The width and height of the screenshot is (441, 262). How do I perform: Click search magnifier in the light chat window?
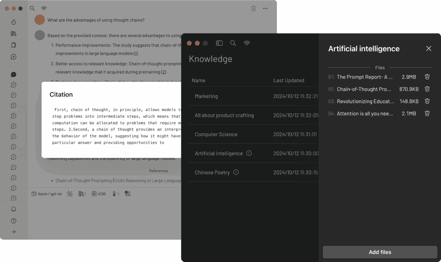click(32, 8)
